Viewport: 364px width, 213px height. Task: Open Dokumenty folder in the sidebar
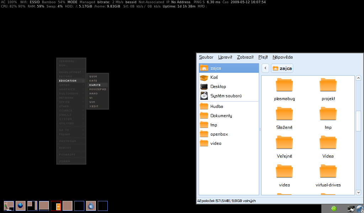[x=229, y=116]
